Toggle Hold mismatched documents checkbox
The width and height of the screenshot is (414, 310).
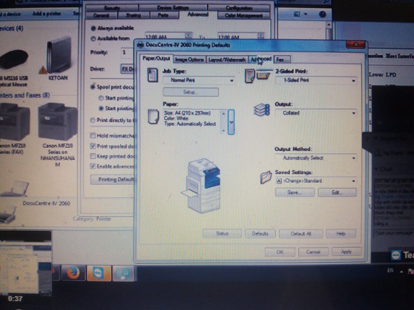tap(93, 135)
